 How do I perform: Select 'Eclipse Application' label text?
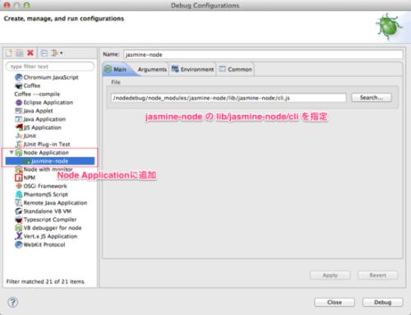click(48, 103)
